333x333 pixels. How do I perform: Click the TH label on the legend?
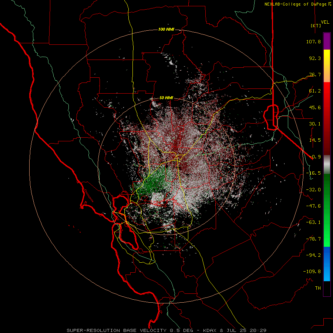pos(318,288)
